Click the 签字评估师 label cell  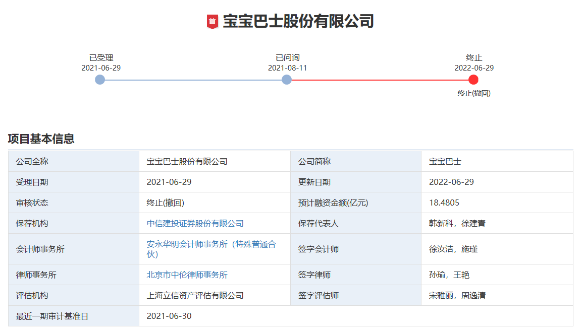tap(355, 296)
